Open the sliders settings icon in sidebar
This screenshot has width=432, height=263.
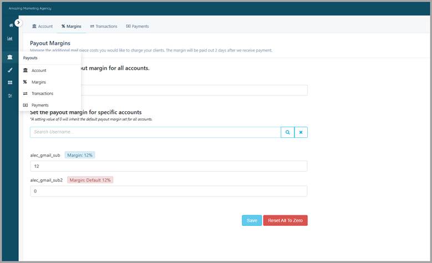tap(10, 96)
